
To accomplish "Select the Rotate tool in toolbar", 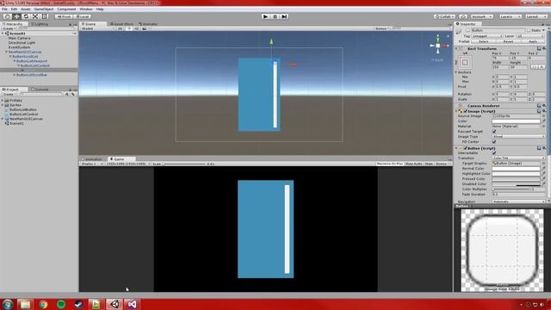I will (x=26, y=16).
